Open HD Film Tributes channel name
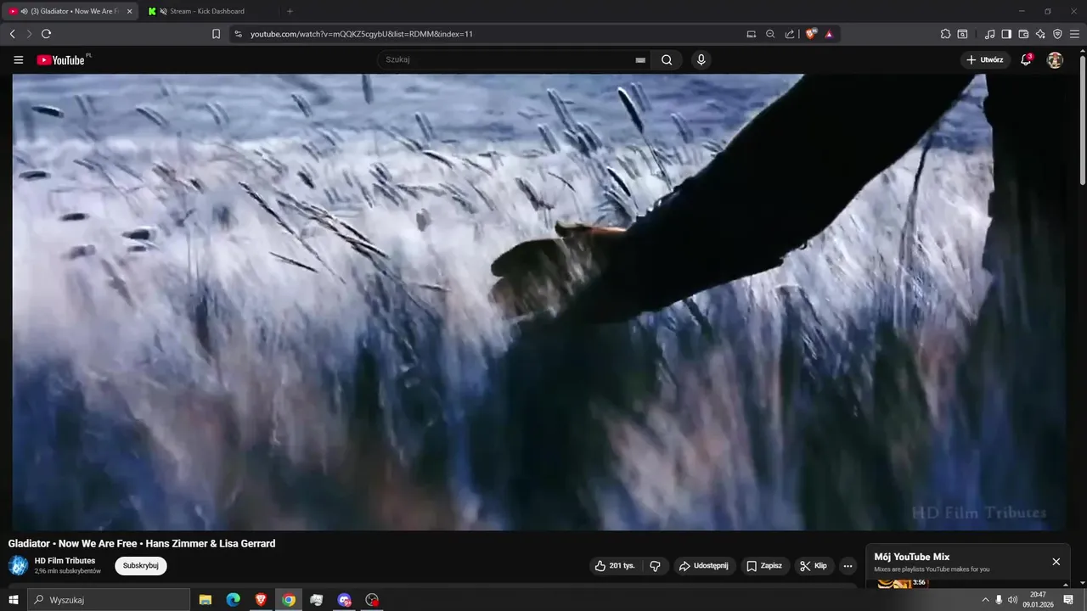Screen dimensions: 1087x611 (65, 561)
